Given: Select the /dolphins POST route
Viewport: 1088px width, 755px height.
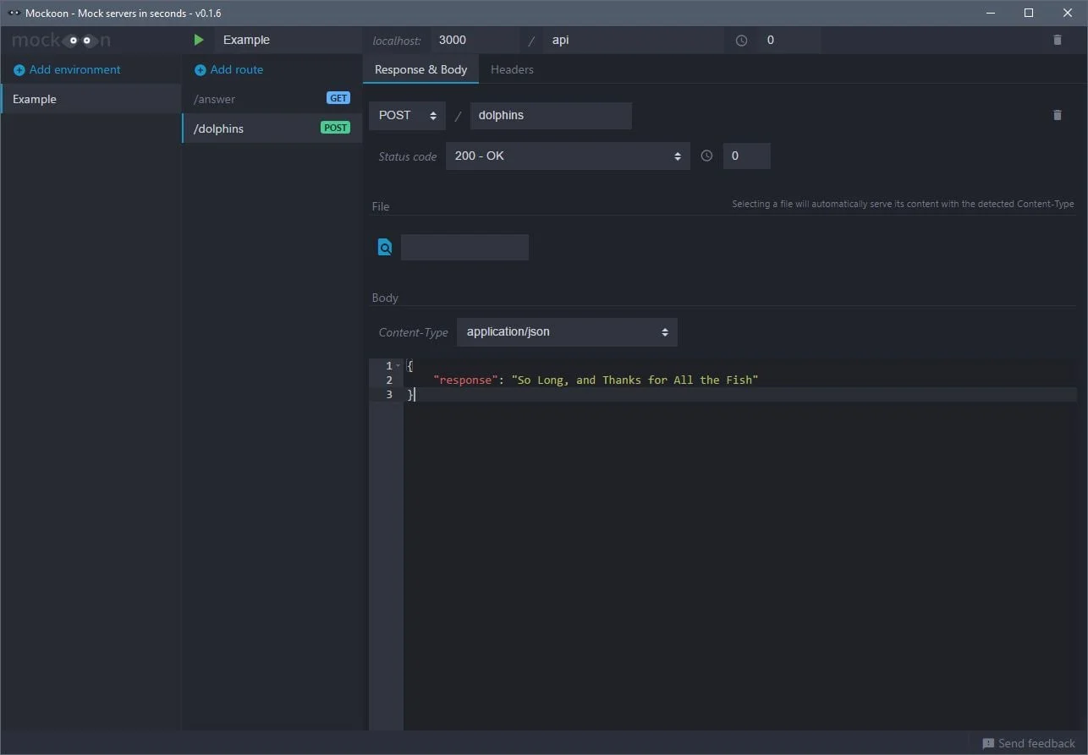Looking at the screenshot, I should [x=271, y=129].
